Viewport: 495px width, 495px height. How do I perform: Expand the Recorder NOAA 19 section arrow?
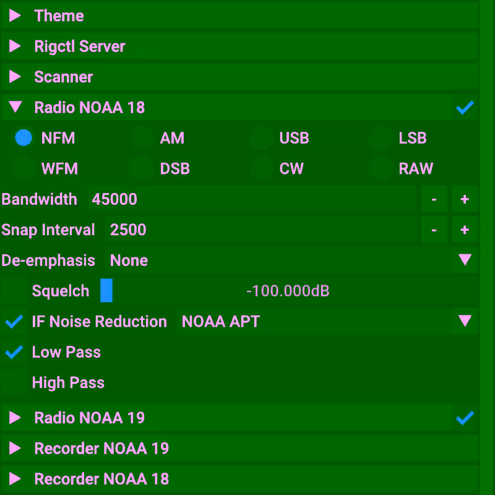[x=15, y=448]
